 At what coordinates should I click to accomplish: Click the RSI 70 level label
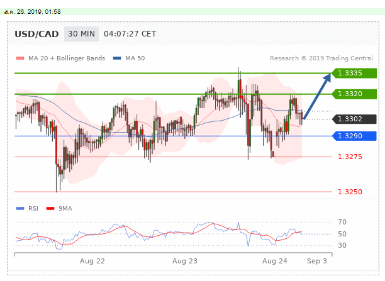342,222
